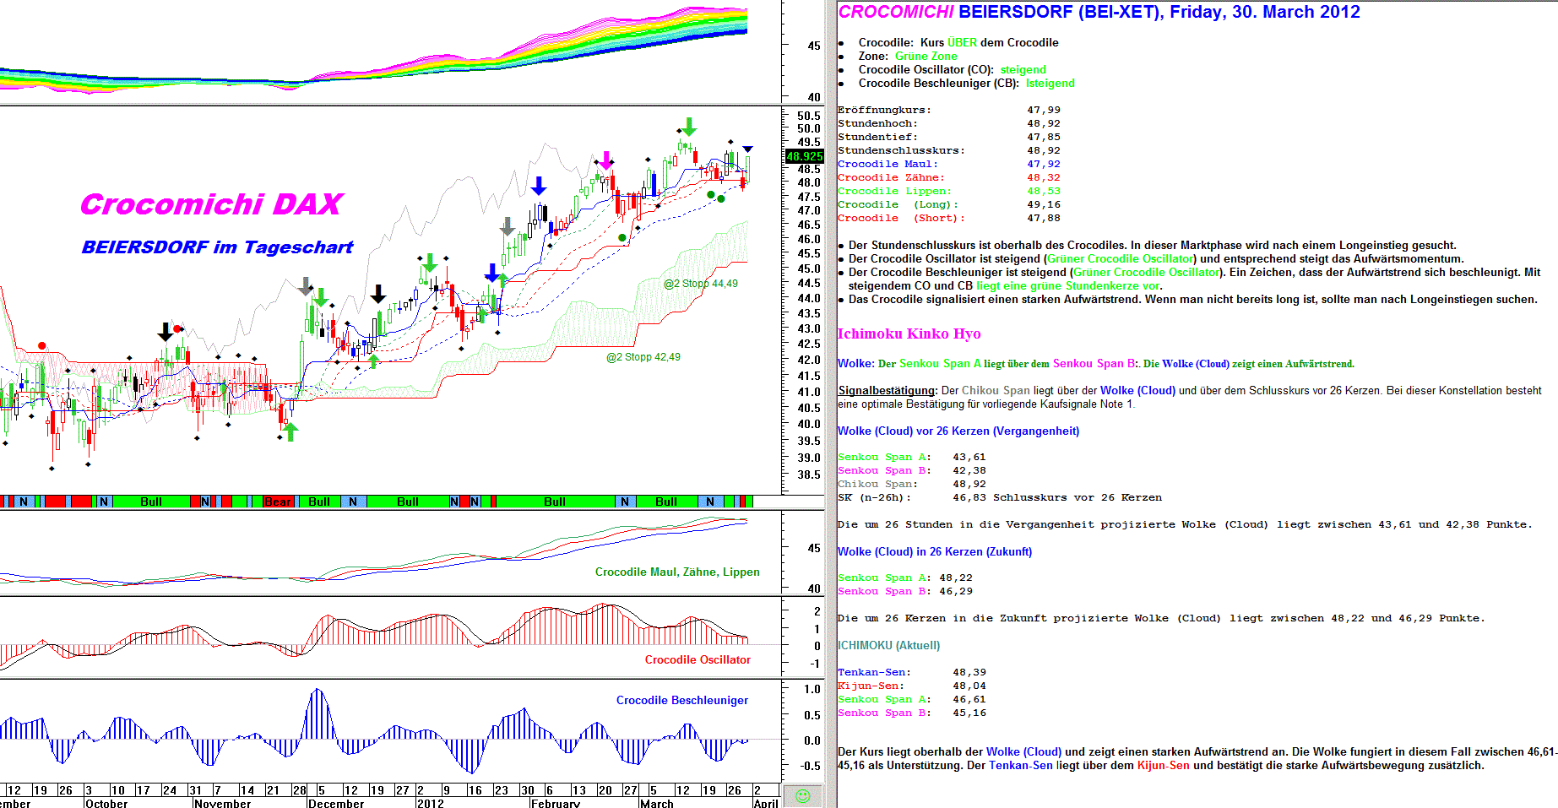Click the red Bear segment in the trend bar
This screenshot has width=1558, height=808.
click(x=277, y=502)
